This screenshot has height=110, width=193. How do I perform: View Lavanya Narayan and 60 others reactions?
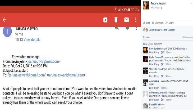[162, 30]
